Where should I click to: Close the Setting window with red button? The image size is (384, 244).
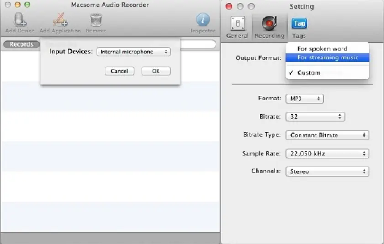coord(229,6)
